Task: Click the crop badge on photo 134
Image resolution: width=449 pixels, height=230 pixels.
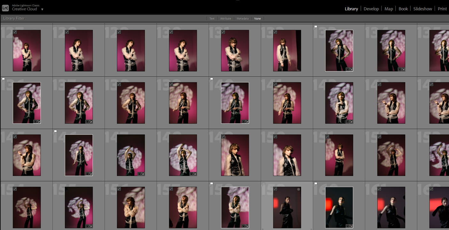Action: tap(399, 69)
